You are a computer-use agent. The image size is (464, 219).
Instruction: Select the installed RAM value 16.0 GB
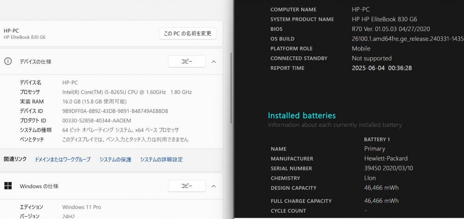95,101
